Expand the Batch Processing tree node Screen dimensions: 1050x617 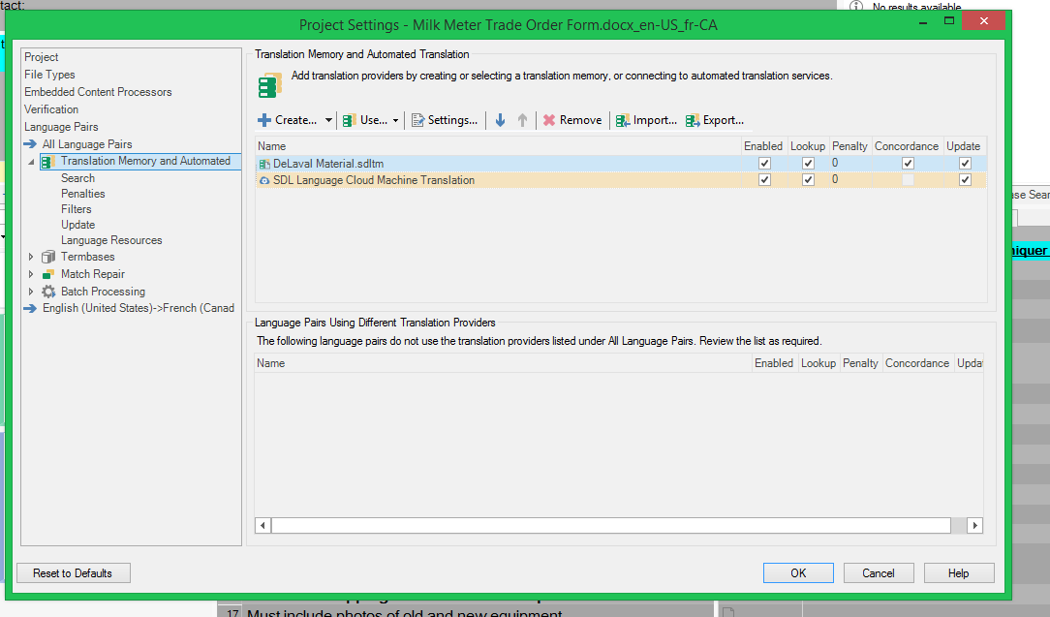(31, 292)
